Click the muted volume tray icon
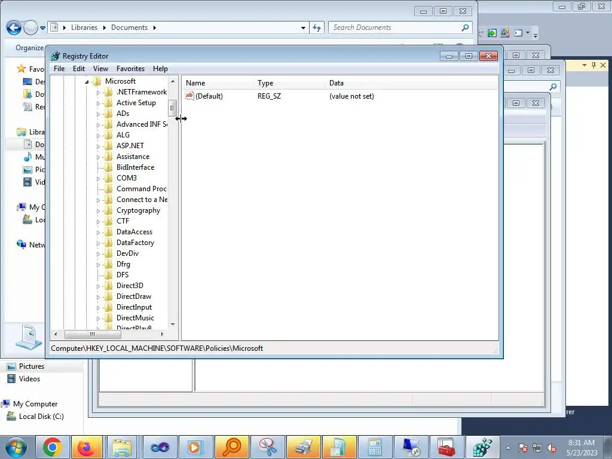 pos(552,448)
